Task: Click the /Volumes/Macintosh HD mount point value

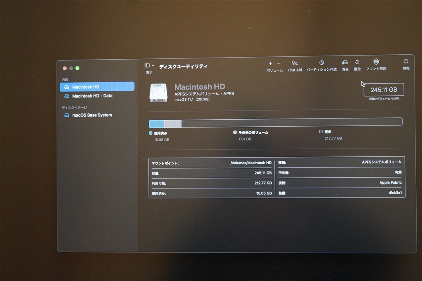Action: [x=251, y=163]
